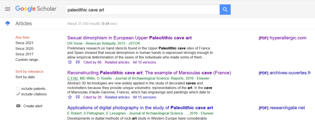This screenshot has width=315, height=120.
Task: Filter results Since 2017
Action: click(24, 54)
